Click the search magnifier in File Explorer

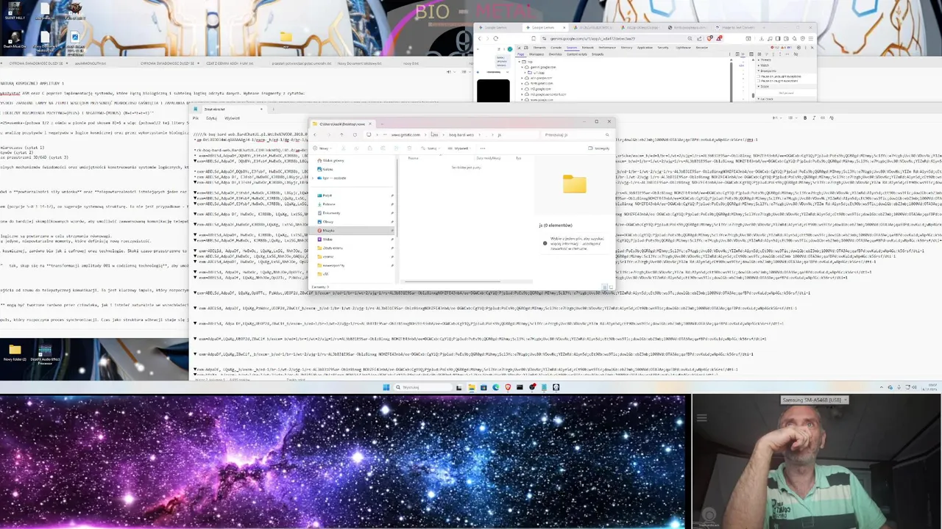point(607,135)
